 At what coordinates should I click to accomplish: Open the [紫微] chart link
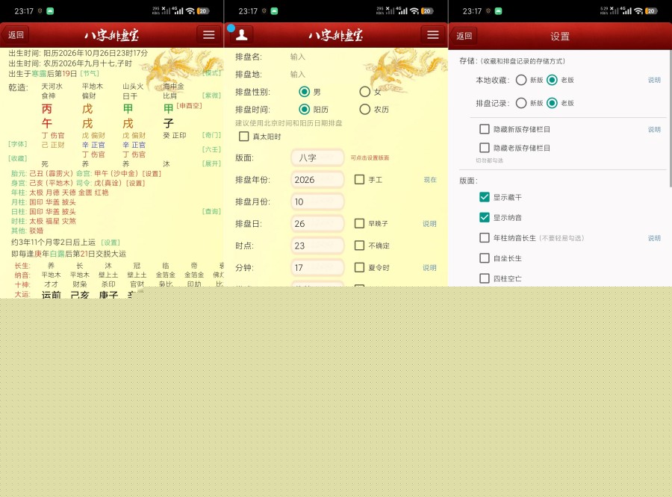tap(212, 95)
